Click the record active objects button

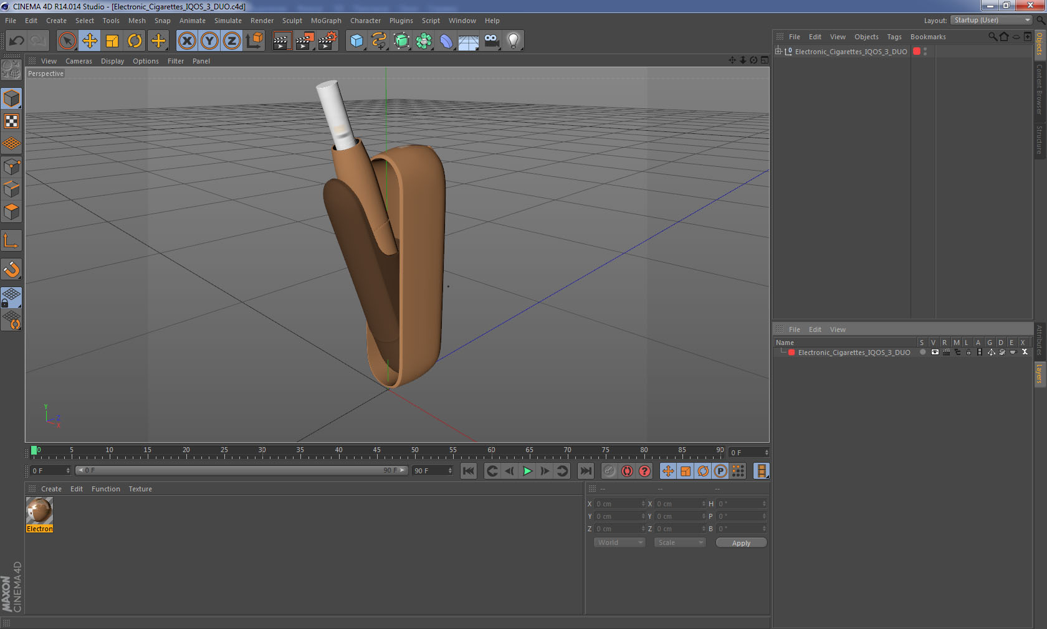(x=610, y=471)
